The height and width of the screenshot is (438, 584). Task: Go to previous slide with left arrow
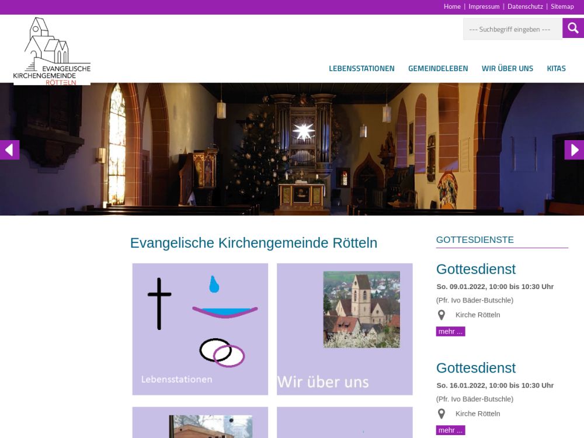tap(9, 150)
